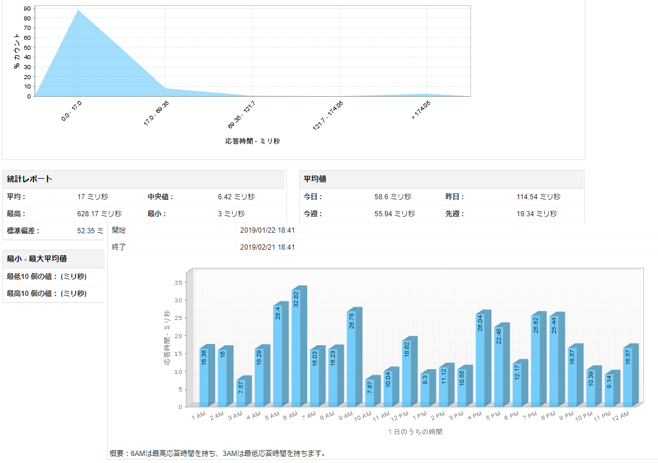Screen dimensions: 658x463
Task: Click the end date 2019/02/21 18:41
Action: 267,247
